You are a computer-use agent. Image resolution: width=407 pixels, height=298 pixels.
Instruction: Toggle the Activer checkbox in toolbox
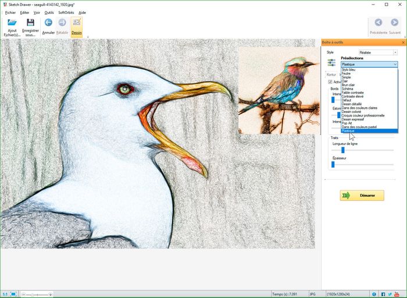tap(330, 82)
